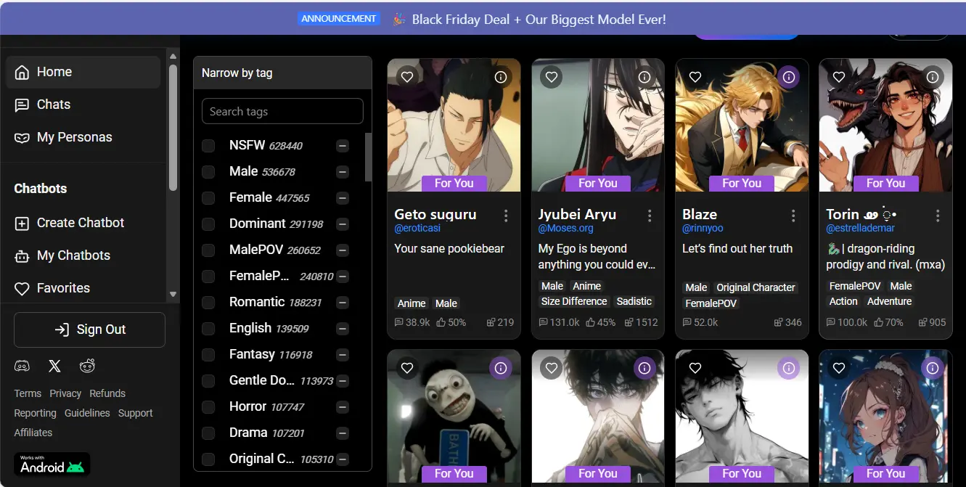Favorite the Geto suguru card with heart icon
Viewport: 966px width, 487px height.
pos(407,77)
